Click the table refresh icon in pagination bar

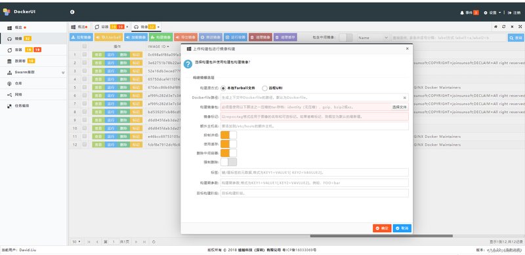[154, 242]
